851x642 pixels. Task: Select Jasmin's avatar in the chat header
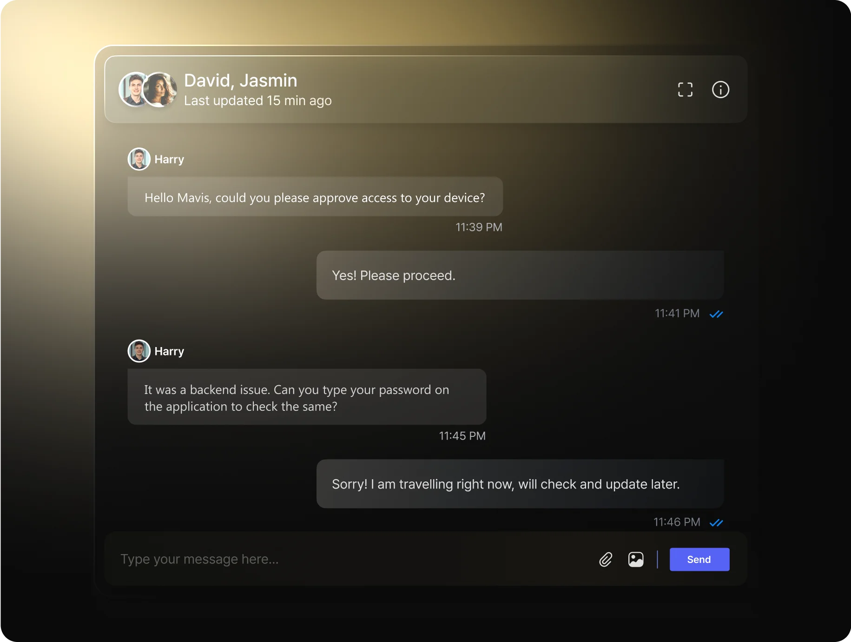tap(160, 89)
